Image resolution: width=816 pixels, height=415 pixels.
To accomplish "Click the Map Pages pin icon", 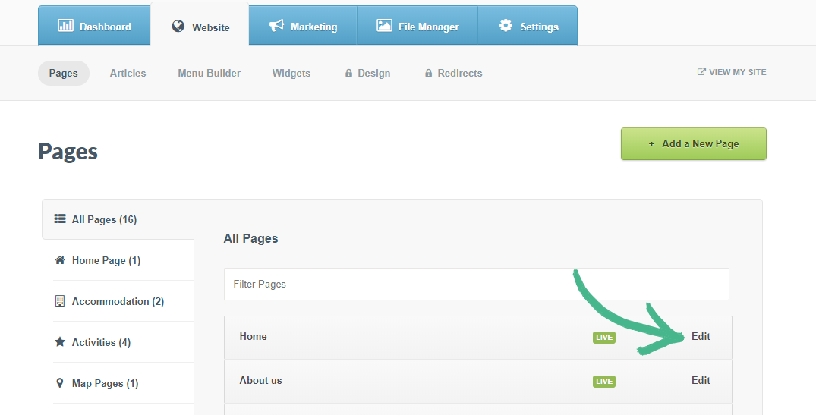I will (60, 383).
